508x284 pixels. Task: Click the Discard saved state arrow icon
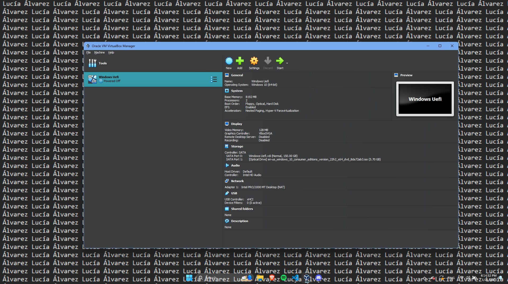click(268, 61)
